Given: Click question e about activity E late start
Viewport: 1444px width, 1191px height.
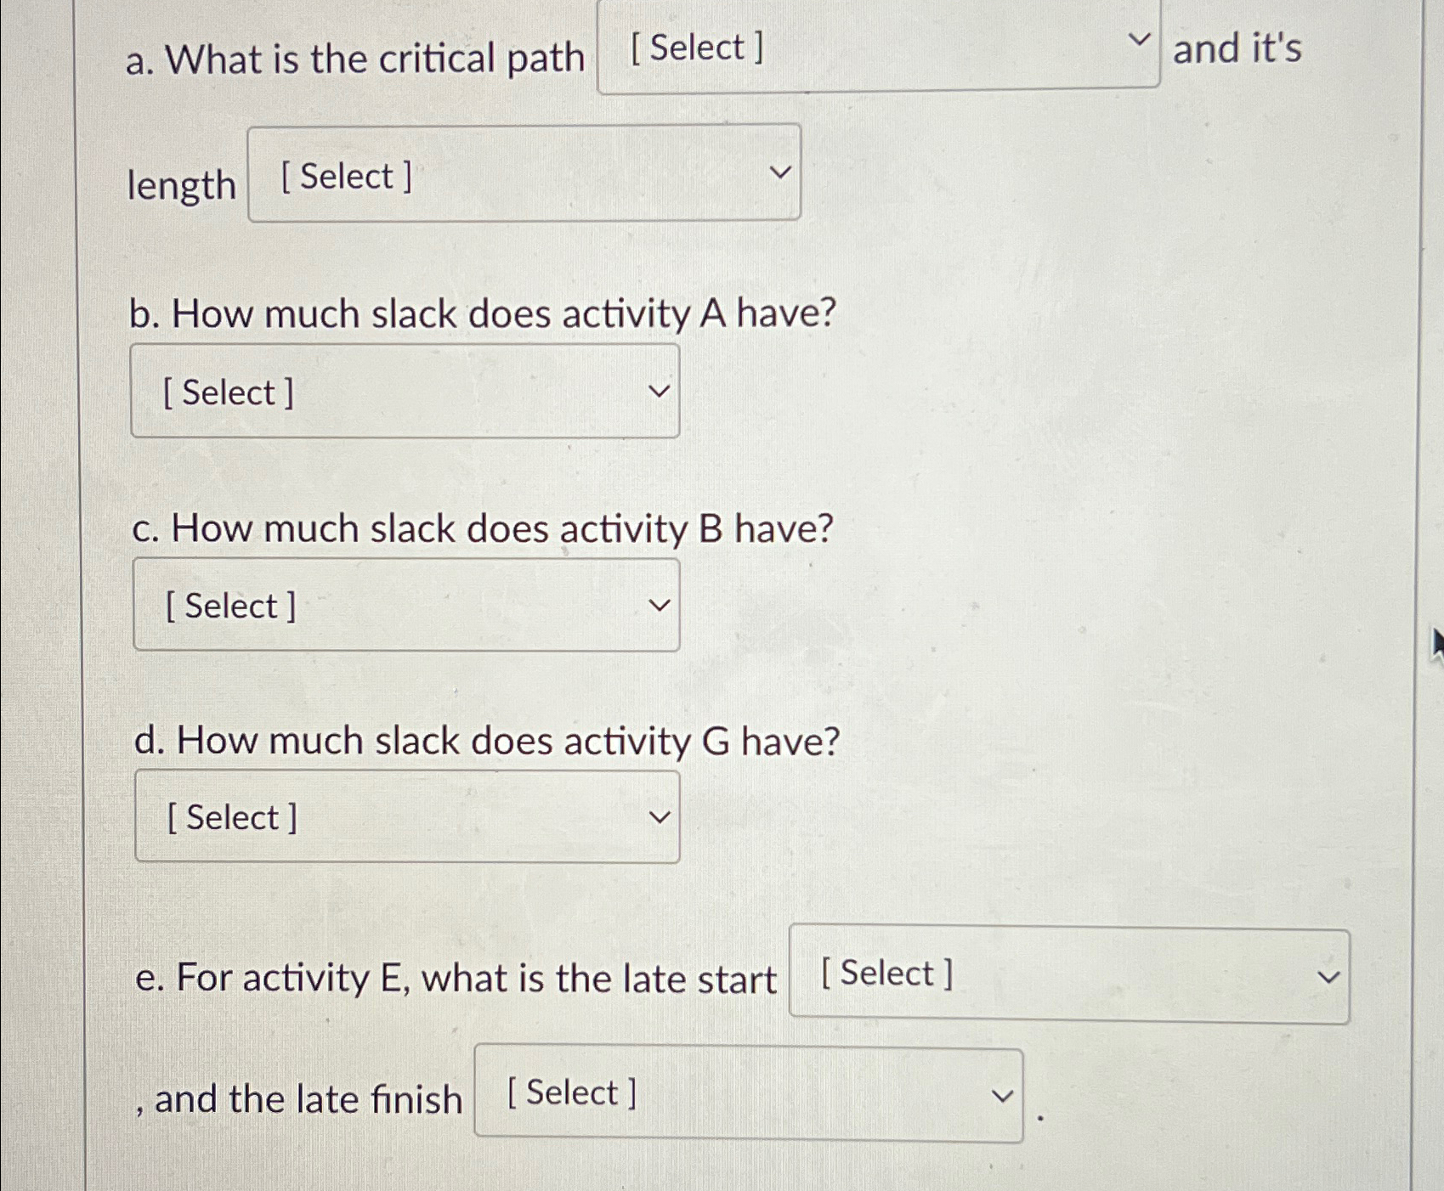Looking at the screenshot, I should pos(456,979).
